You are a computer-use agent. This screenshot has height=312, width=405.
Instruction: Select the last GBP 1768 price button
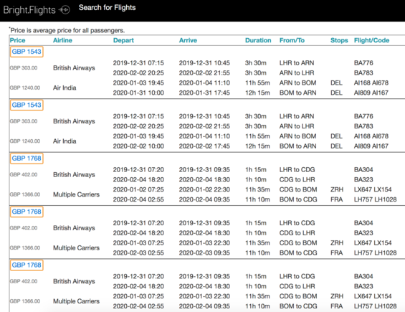(27, 265)
